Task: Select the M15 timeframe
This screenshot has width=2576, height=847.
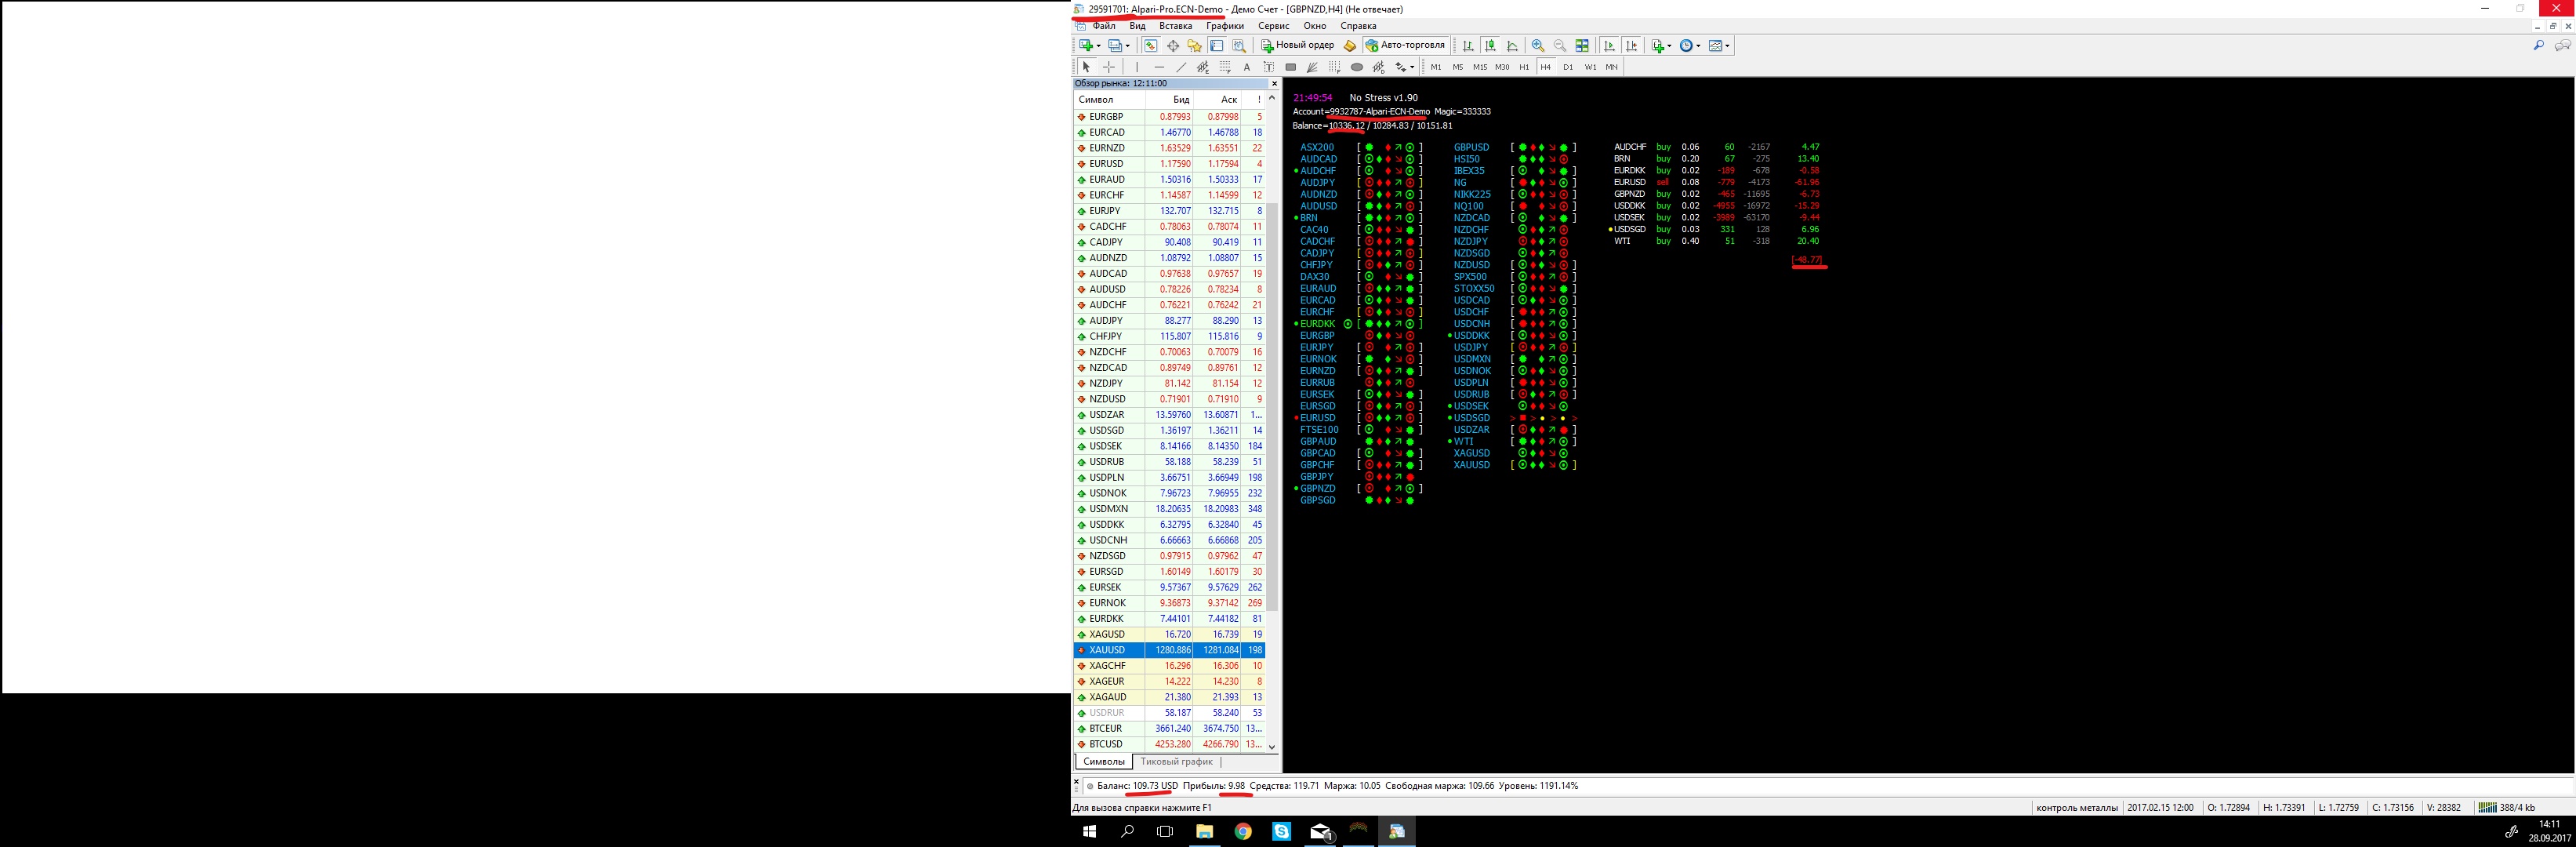Action: pyautogui.click(x=1481, y=67)
